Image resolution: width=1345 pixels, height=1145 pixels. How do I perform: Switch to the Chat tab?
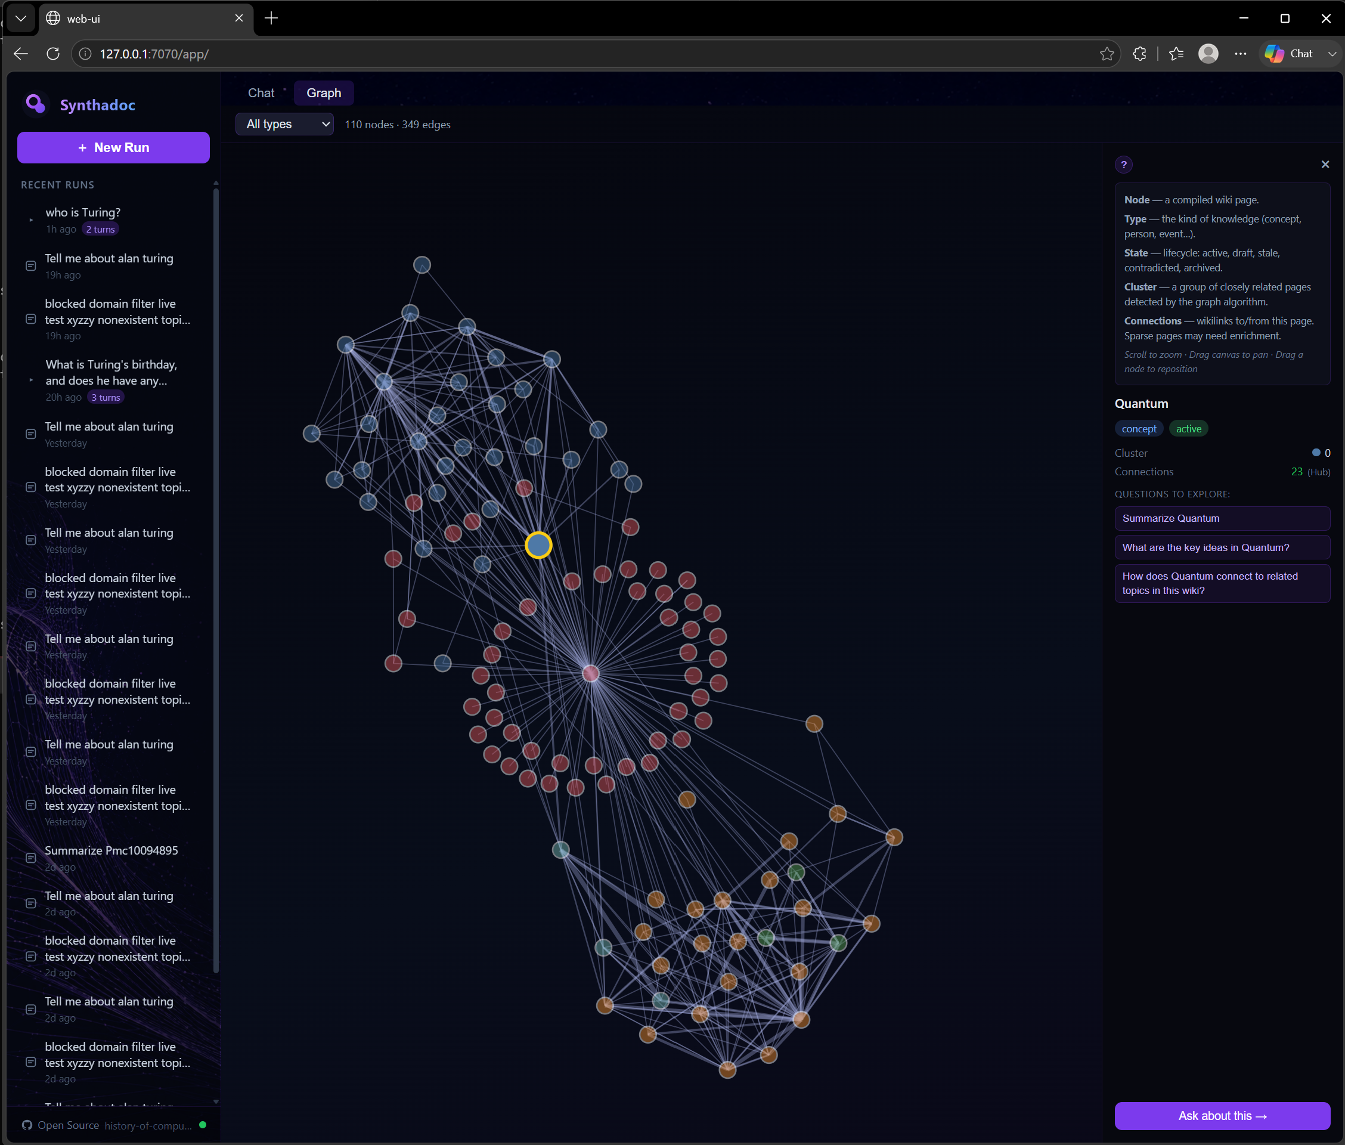coord(262,93)
